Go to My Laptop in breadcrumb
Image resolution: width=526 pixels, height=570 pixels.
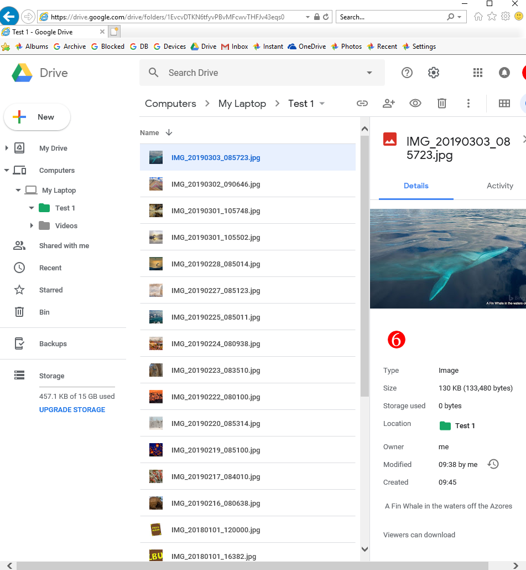(x=242, y=104)
